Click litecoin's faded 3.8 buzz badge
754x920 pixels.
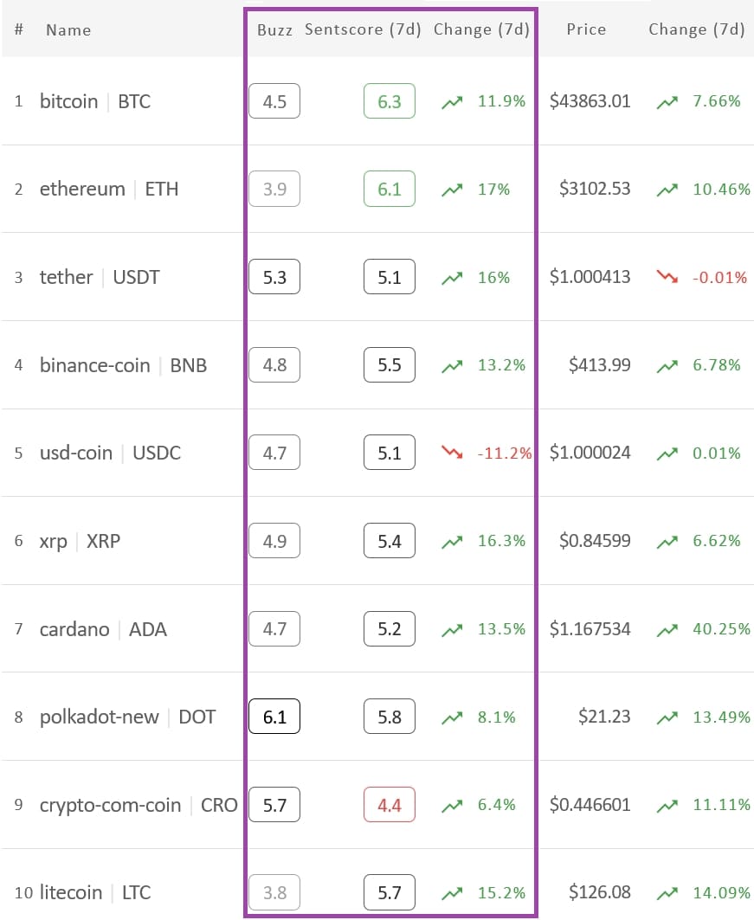(274, 891)
